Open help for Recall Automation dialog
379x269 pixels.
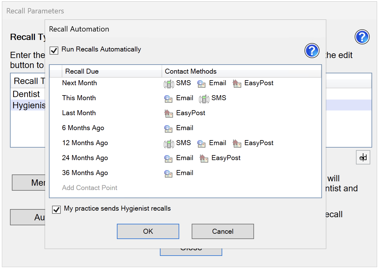(312, 51)
